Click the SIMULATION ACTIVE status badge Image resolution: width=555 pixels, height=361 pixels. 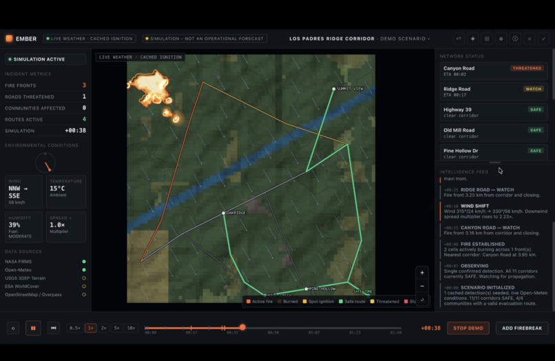point(45,59)
